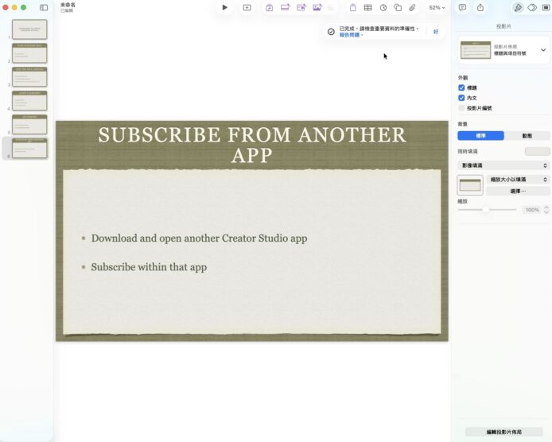Click the background image preview well
The width and height of the screenshot is (552, 442).
470,185
